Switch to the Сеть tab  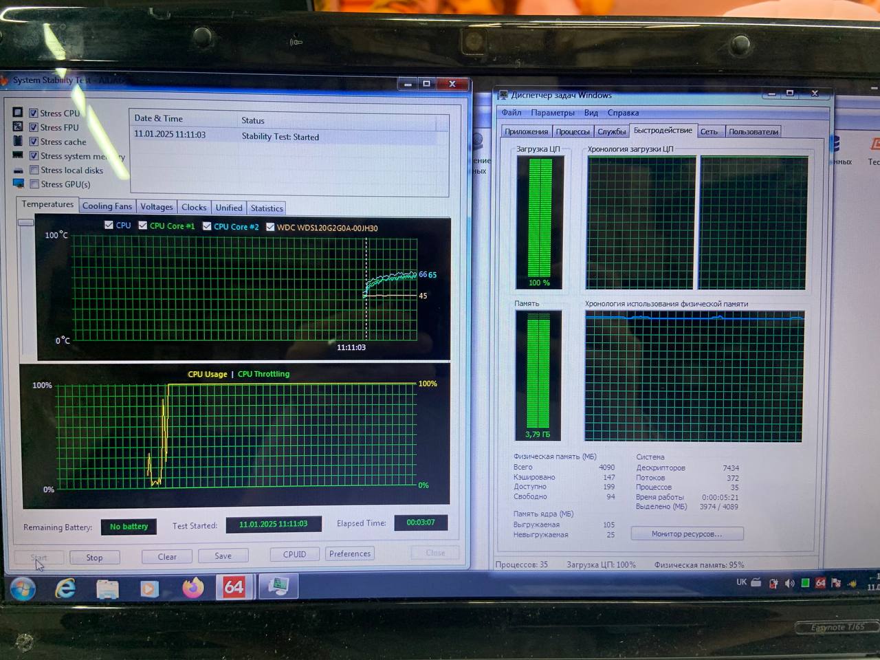[709, 131]
